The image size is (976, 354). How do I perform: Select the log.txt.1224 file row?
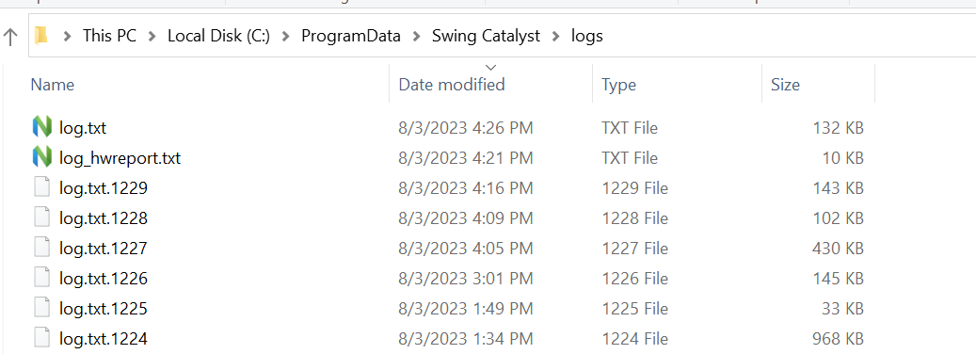pos(448,338)
